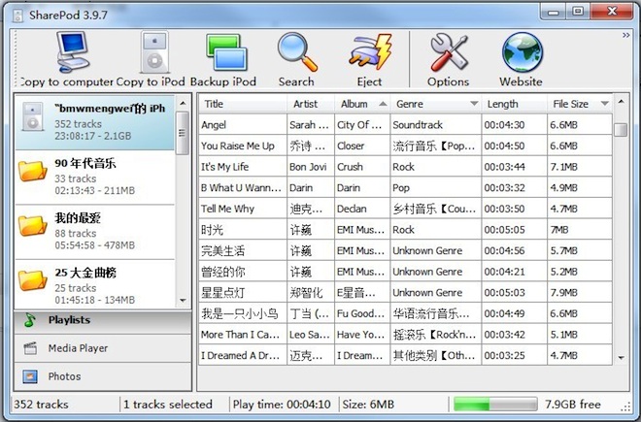The width and height of the screenshot is (641, 422).
Task: Click the Crush album cell
Action: 362,167
